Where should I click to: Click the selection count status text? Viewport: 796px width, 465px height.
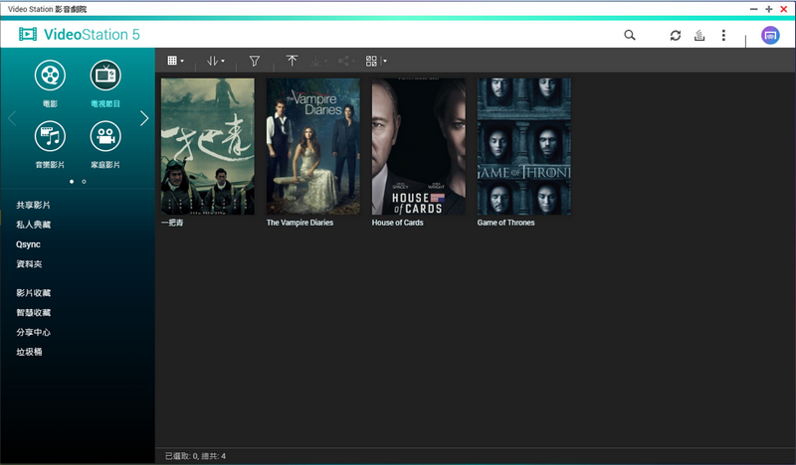(x=195, y=456)
